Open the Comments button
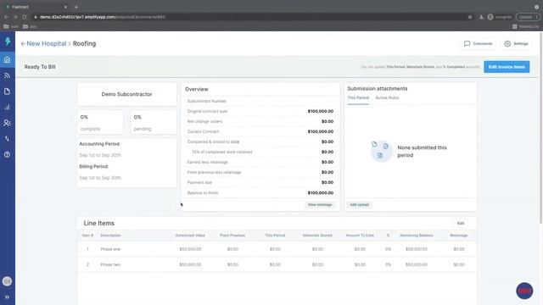 coord(478,43)
